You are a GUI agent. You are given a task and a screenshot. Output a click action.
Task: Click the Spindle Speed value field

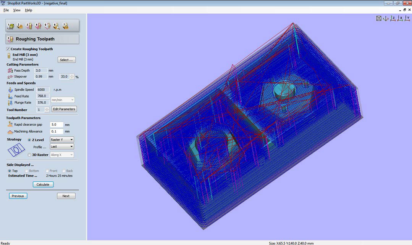point(42,90)
